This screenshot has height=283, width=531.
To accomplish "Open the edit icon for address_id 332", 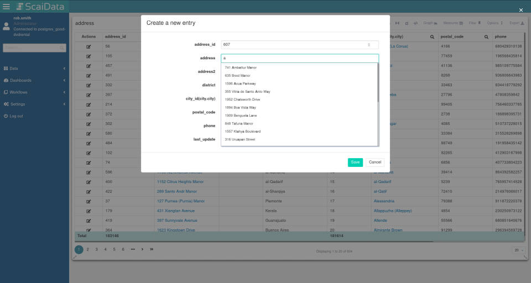I will click(x=88, y=85).
